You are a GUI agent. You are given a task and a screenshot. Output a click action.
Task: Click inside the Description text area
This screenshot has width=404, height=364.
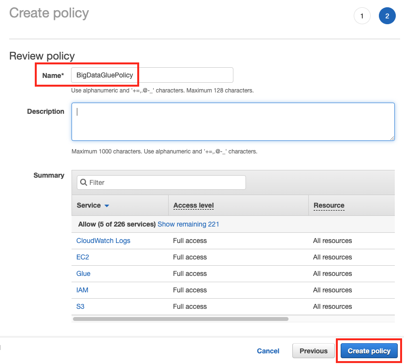pos(233,121)
